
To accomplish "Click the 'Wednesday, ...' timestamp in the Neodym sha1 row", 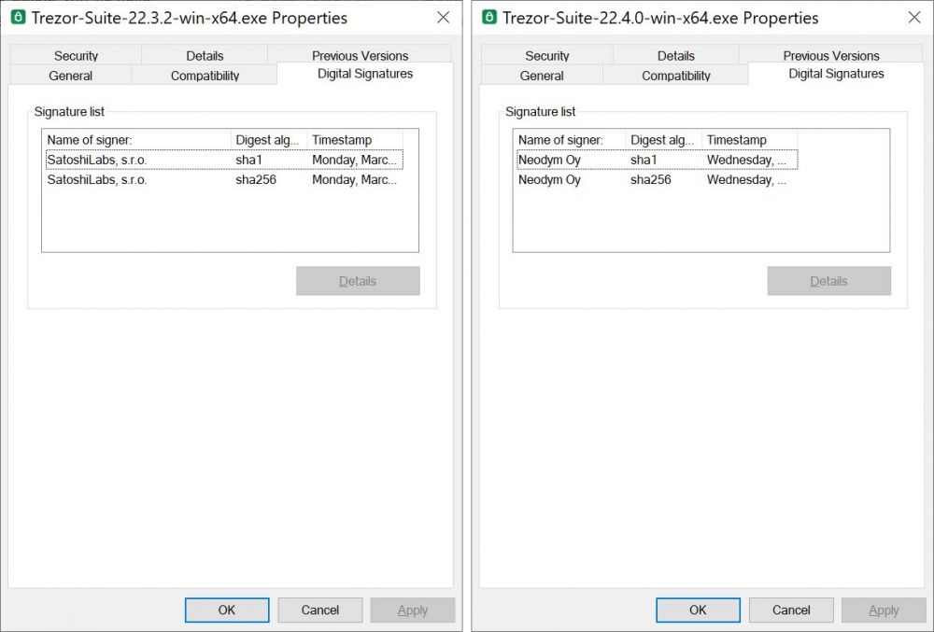I will (746, 160).
